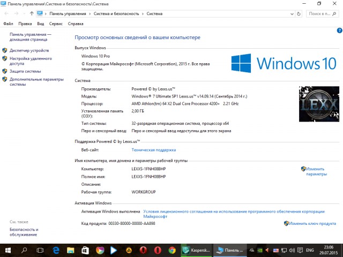The width and height of the screenshot is (343, 257).
Task: Launch Google Chrome from taskbar
Action: coord(172,251)
